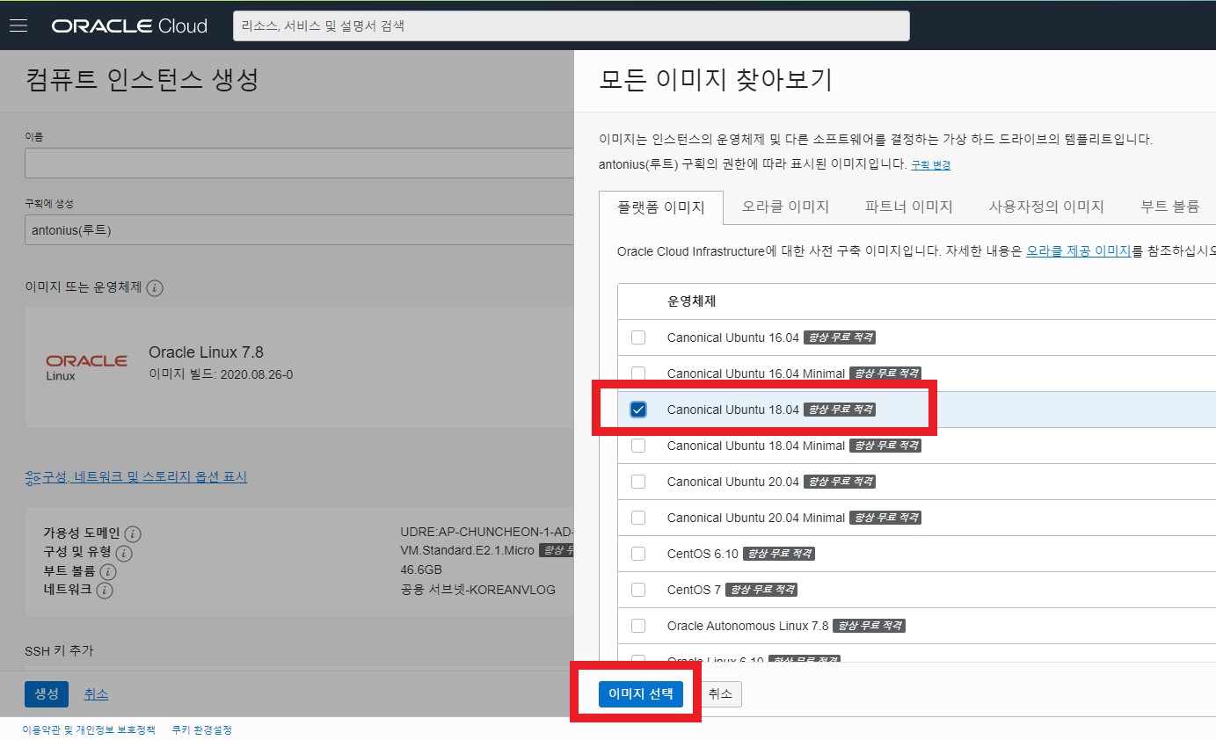
Task: Check the Oracle Autonomous Linux 7.8 checkbox
Action: [x=638, y=626]
